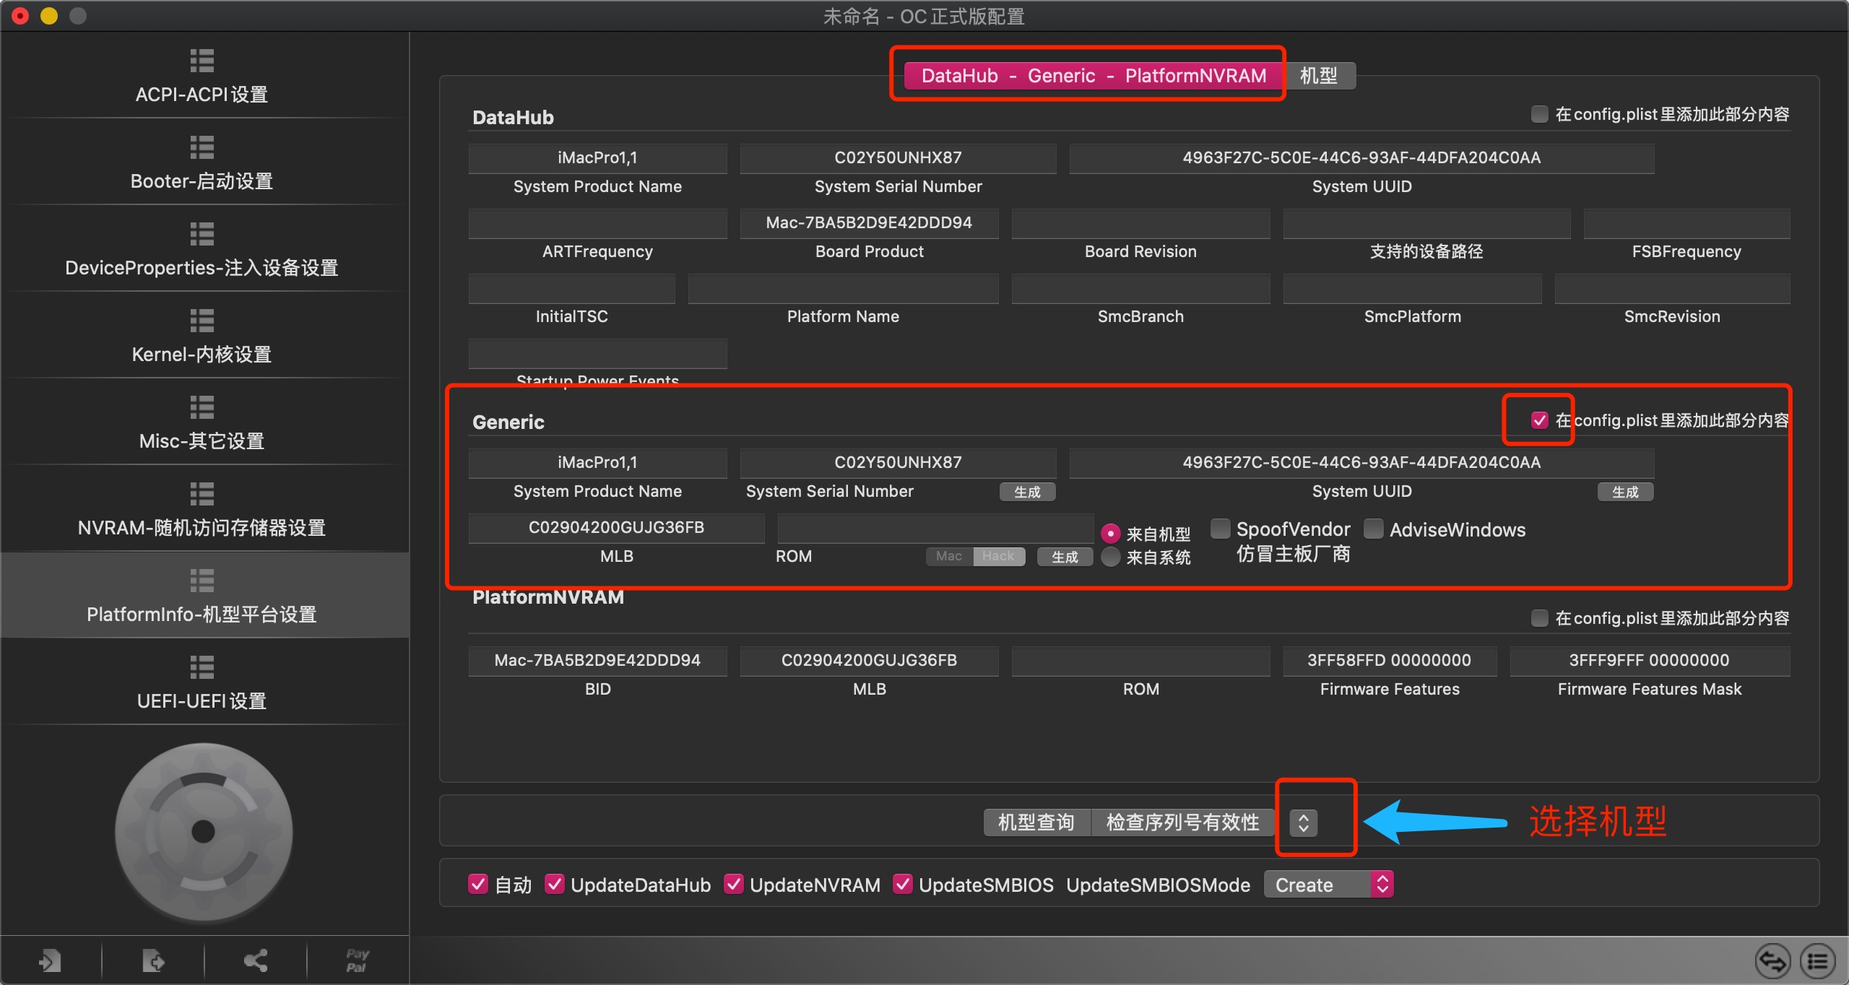Click the Generic ROM input field
Image resolution: width=1849 pixels, height=985 pixels.
[x=935, y=528]
